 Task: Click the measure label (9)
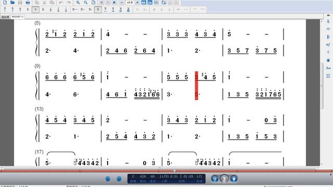37,66
